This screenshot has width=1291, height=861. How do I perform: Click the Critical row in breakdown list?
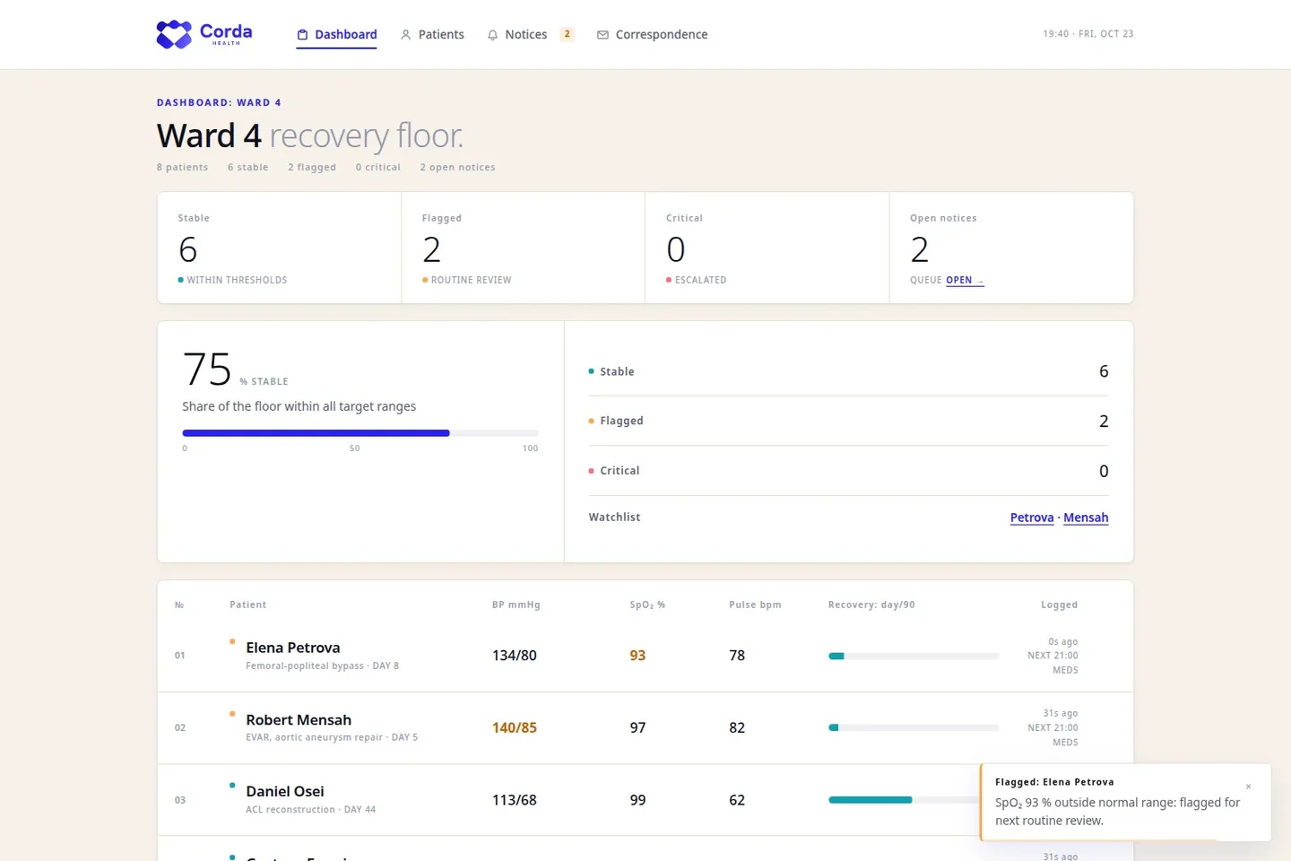[x=848, y=471]
